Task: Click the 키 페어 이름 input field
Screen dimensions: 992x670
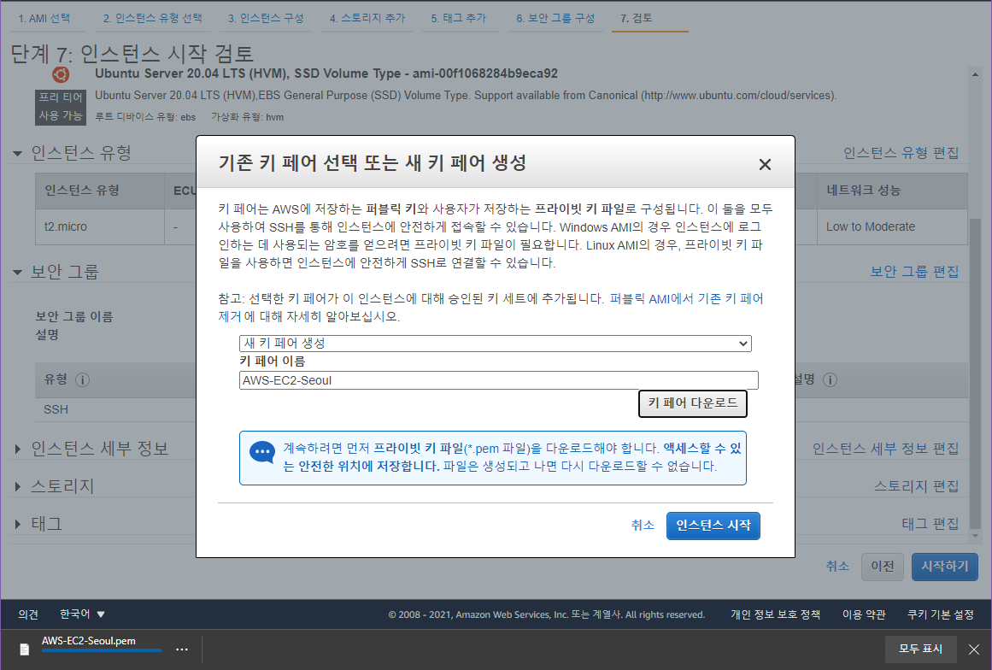Action: click(498, 380)
